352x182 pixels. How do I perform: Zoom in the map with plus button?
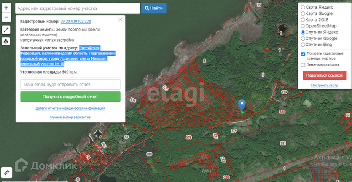(x=6, y=8)
